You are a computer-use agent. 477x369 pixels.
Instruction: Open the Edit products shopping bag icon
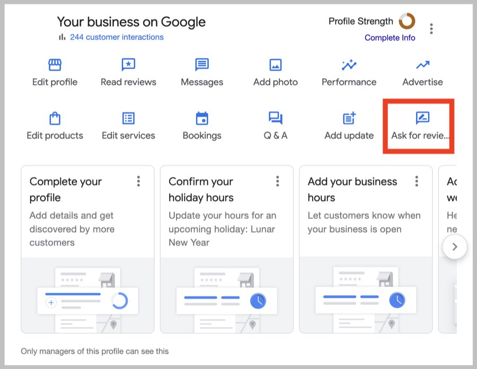coord(55,118)
